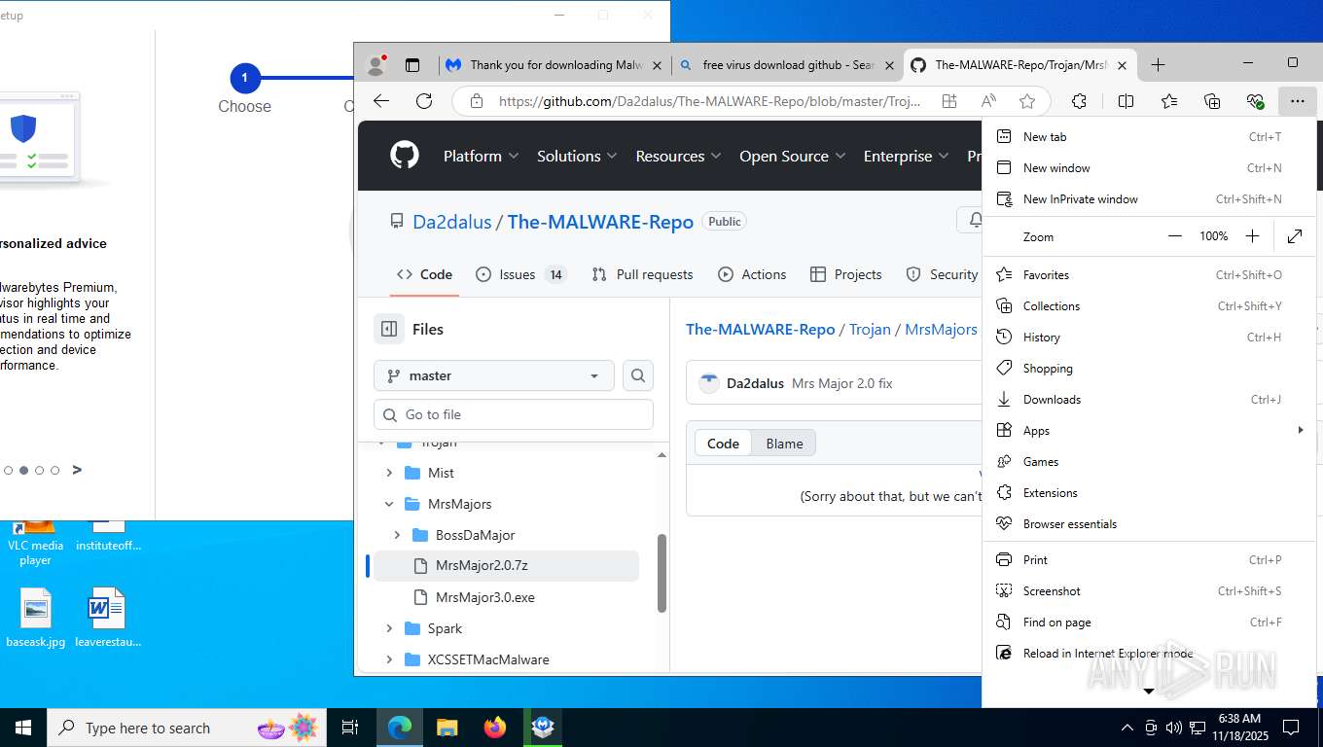Toggle Split screen toolbar icon
The image size is (1323, 747).
[1126, 101]
